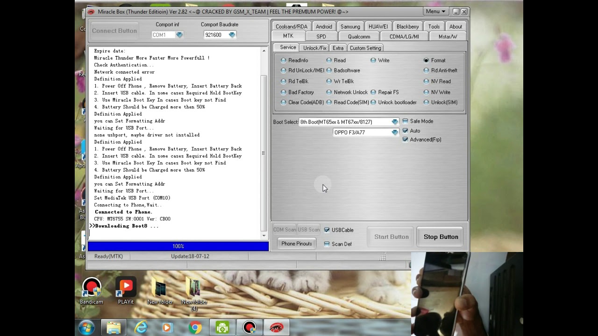Open the CDMA/LG/MI tab
This screenshot has height=336, width=598.
(404, 36)
